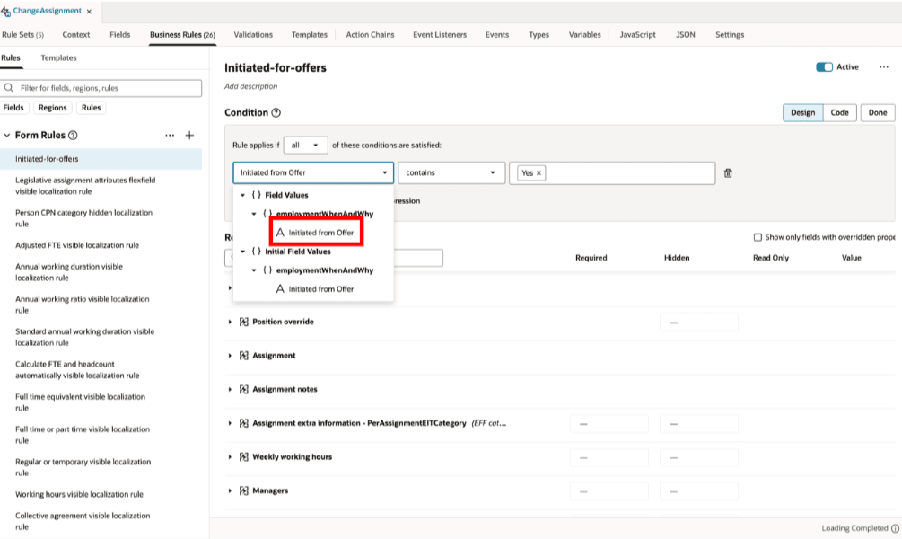The height and width of the screenshot is (539, 902).
Task: Open the Condition help icon
Action: 276,113
